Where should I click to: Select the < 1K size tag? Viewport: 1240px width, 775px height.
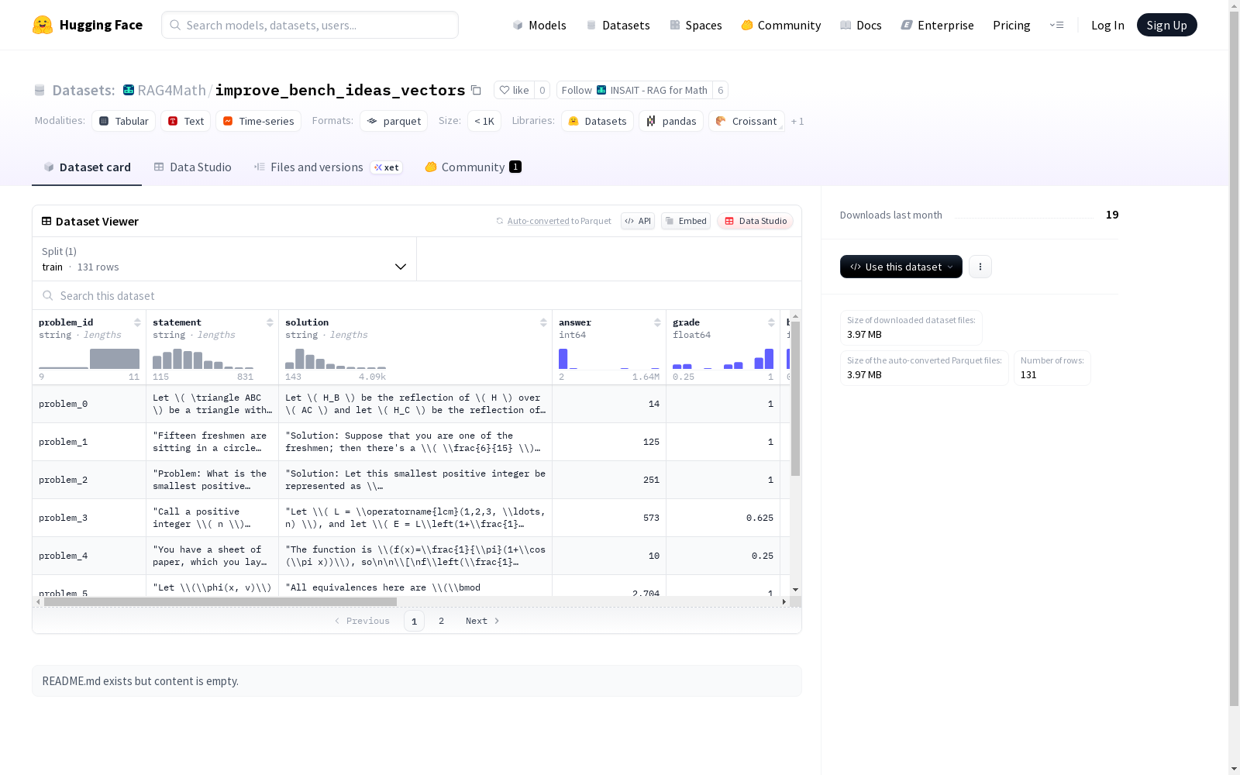click(484, 121)
